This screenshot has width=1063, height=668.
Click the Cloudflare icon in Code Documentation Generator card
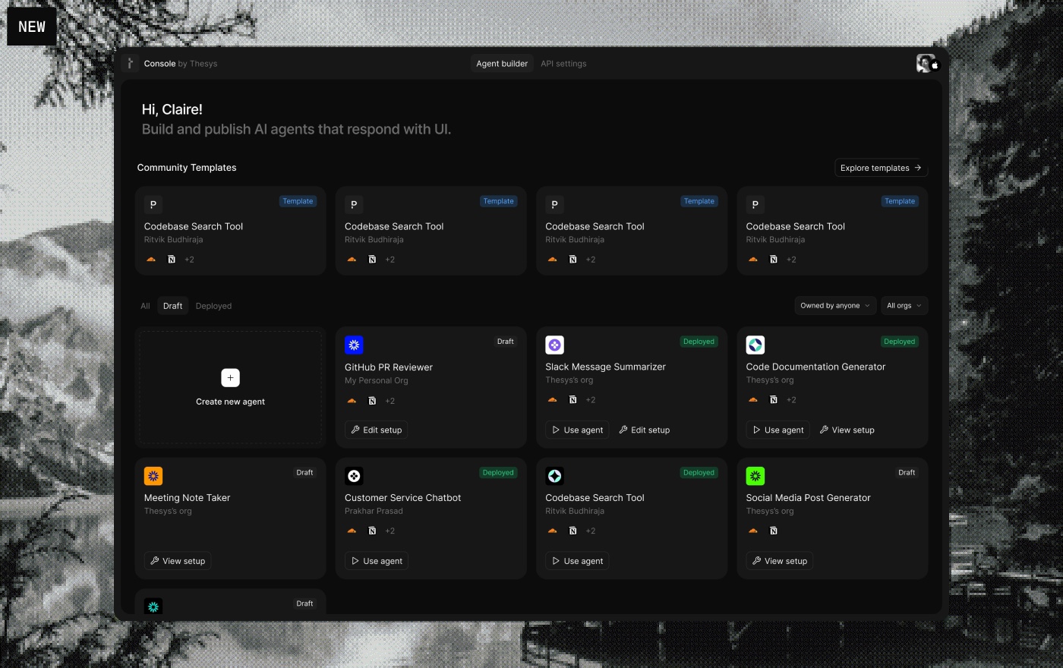[752, 400]
